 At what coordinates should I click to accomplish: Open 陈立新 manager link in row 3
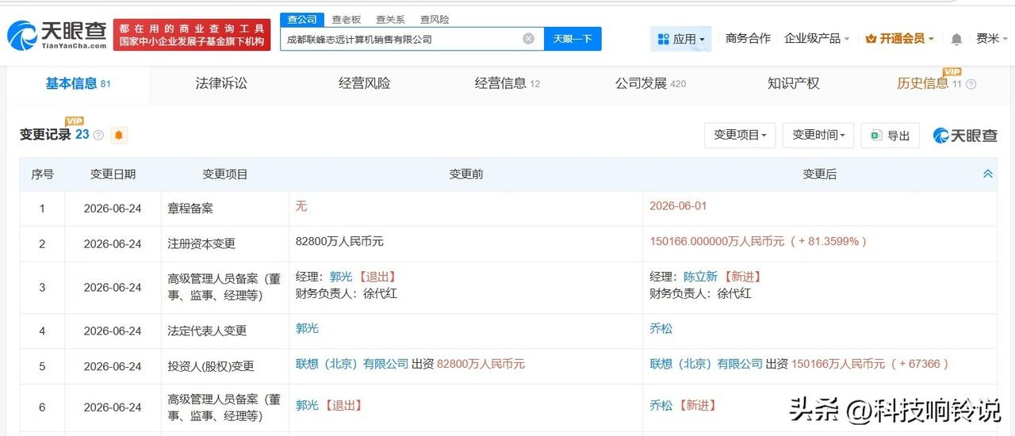point(700,277)
